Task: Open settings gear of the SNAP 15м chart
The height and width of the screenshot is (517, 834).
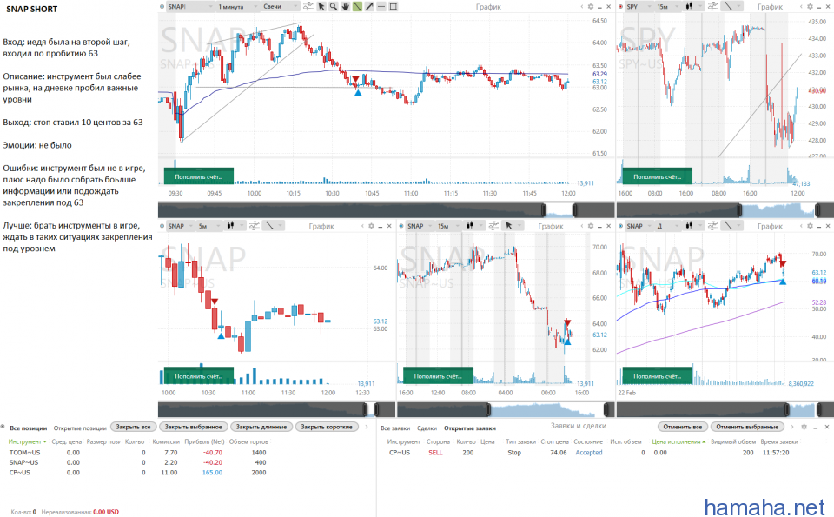Action: [591, 226]
